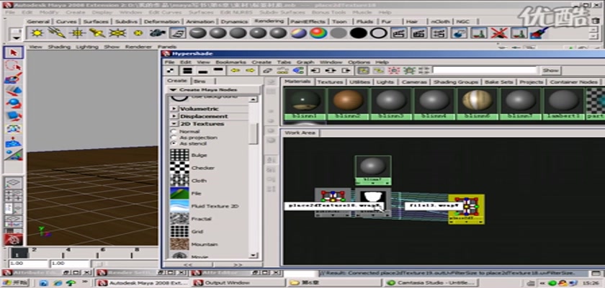Show top and bottom tabs in Hypershade
Image resolution: width=605 pixels, height=288 pixels.
click(x=187, y=71)
